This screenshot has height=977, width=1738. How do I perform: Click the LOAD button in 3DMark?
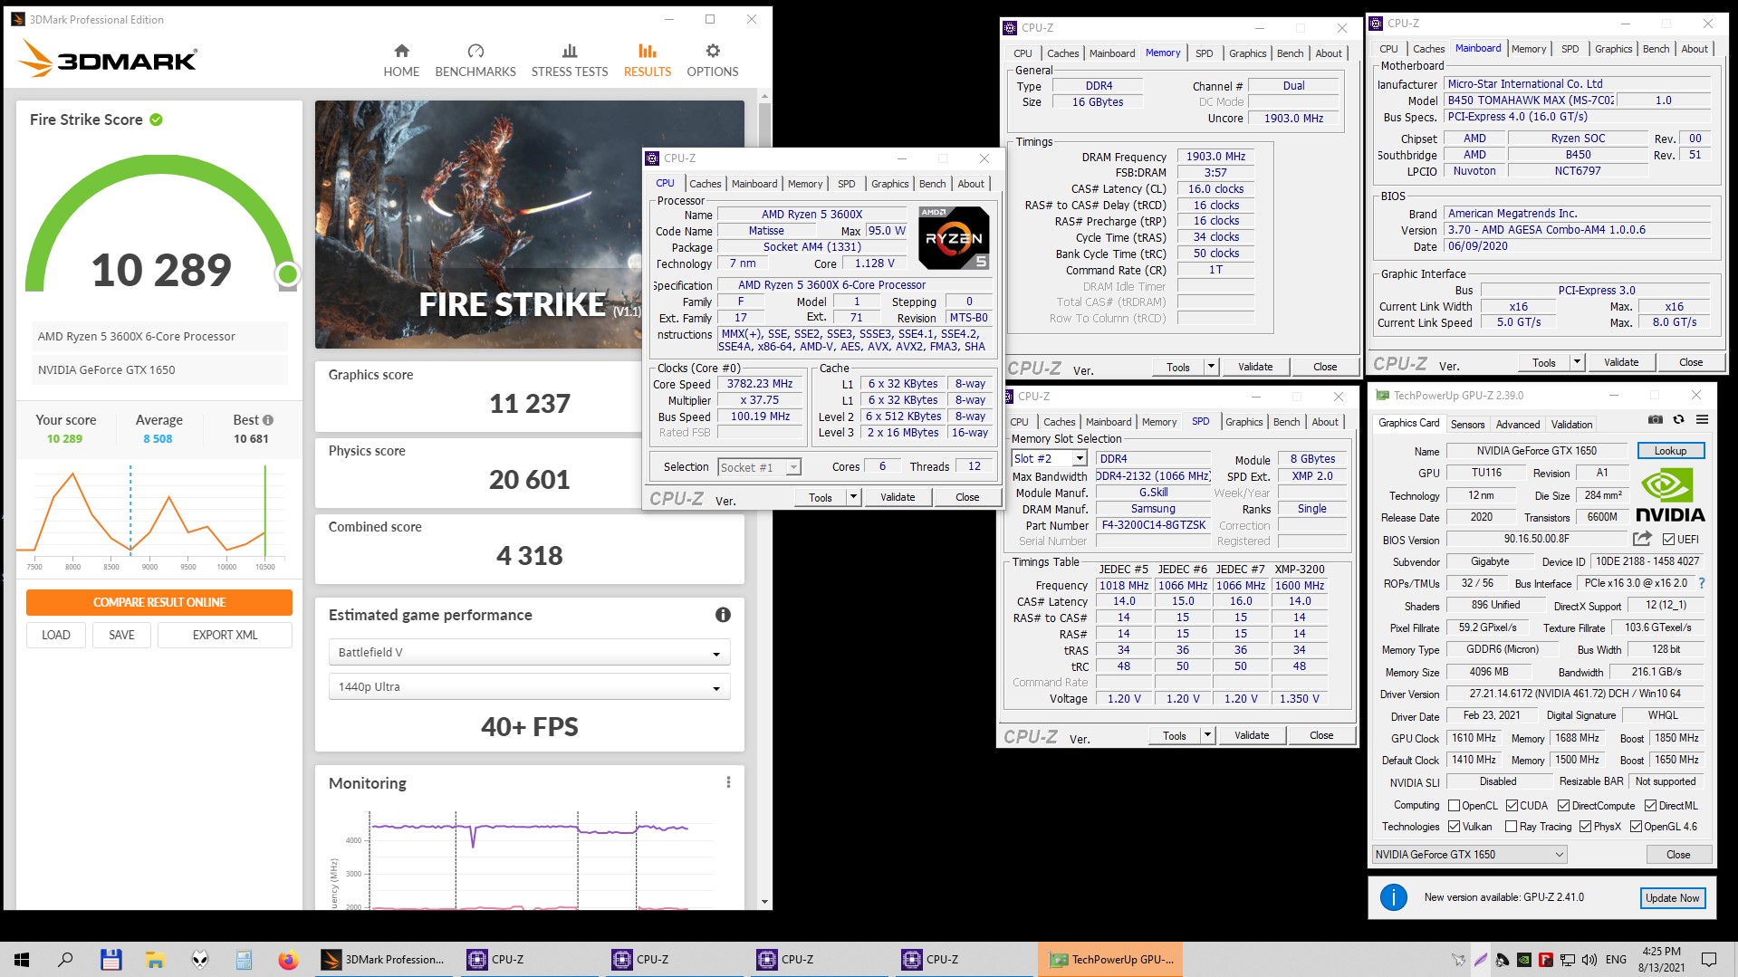click(56, 635)
